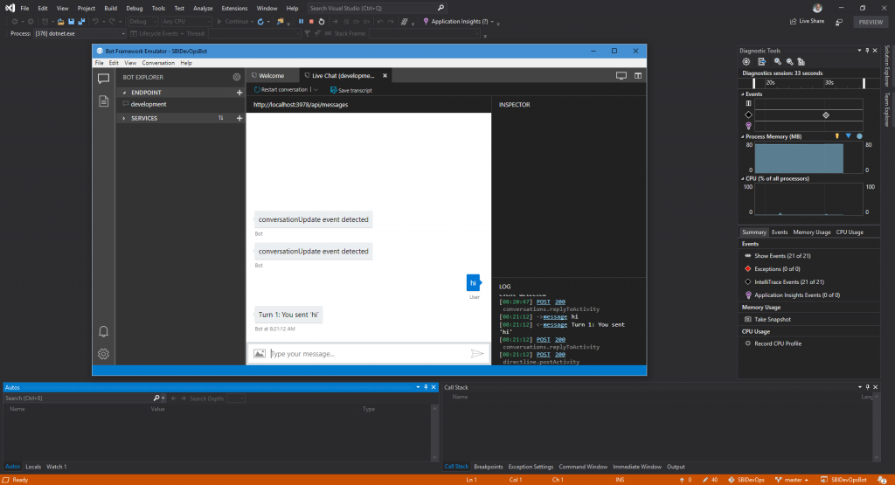
Task: Toggle break events row in Events graph
Action: [748, 103]
